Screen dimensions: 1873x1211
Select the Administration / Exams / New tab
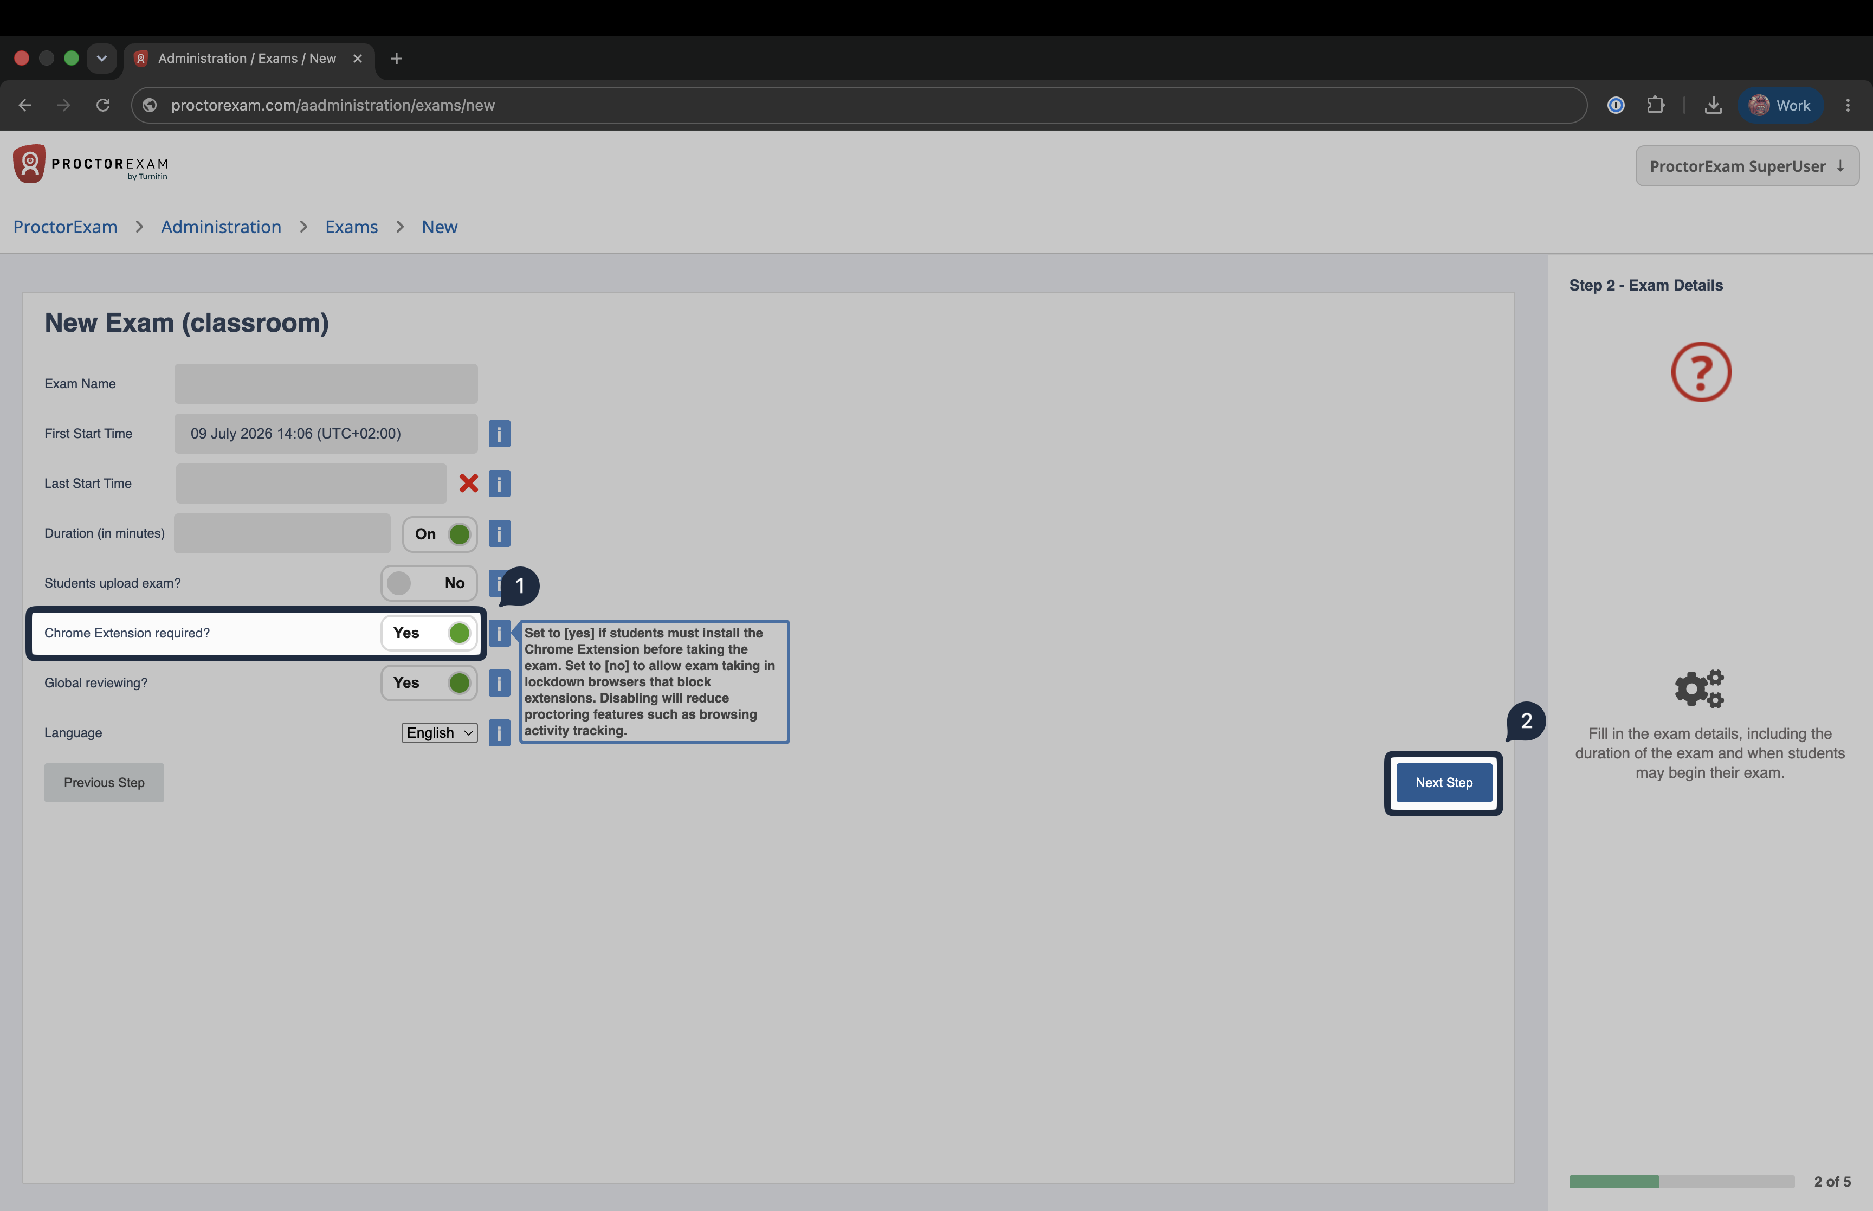(x=249, y=58)
